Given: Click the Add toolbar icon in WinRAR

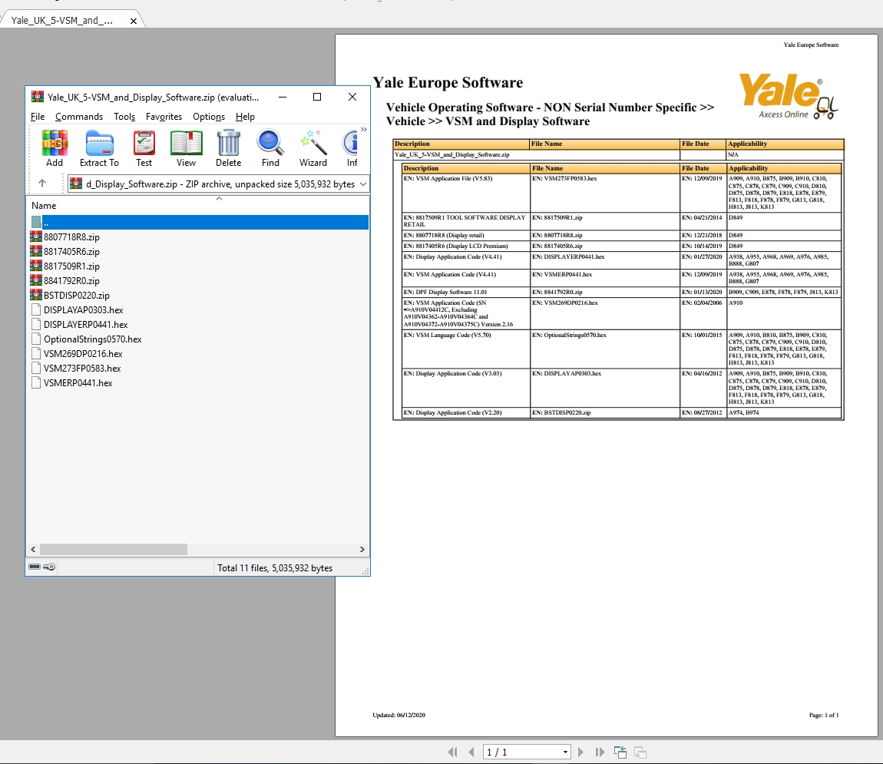Looking at the screenshot, I should pos(55,148).
